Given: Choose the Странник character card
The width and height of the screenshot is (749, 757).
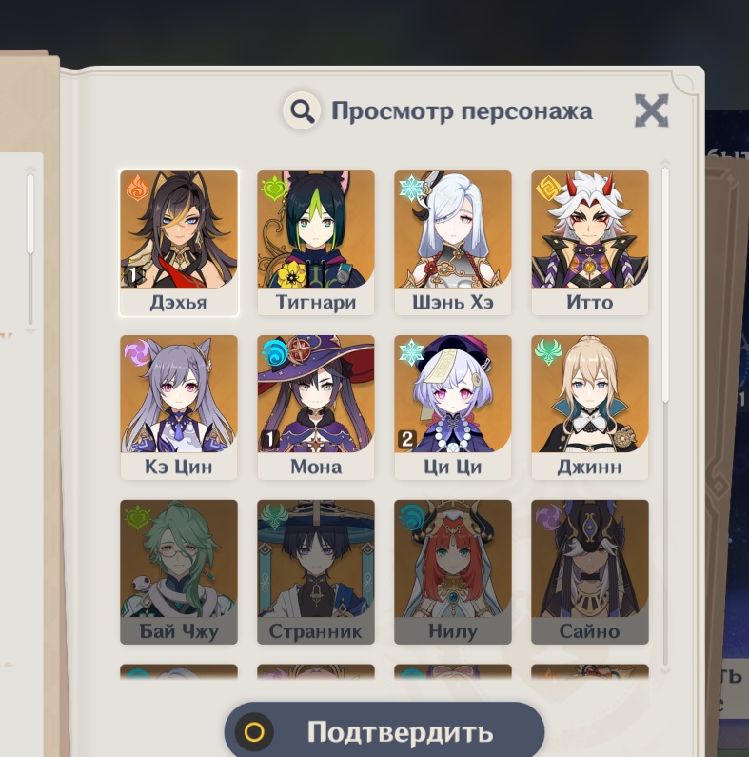Looking at the screenshot, I should 316,572.
